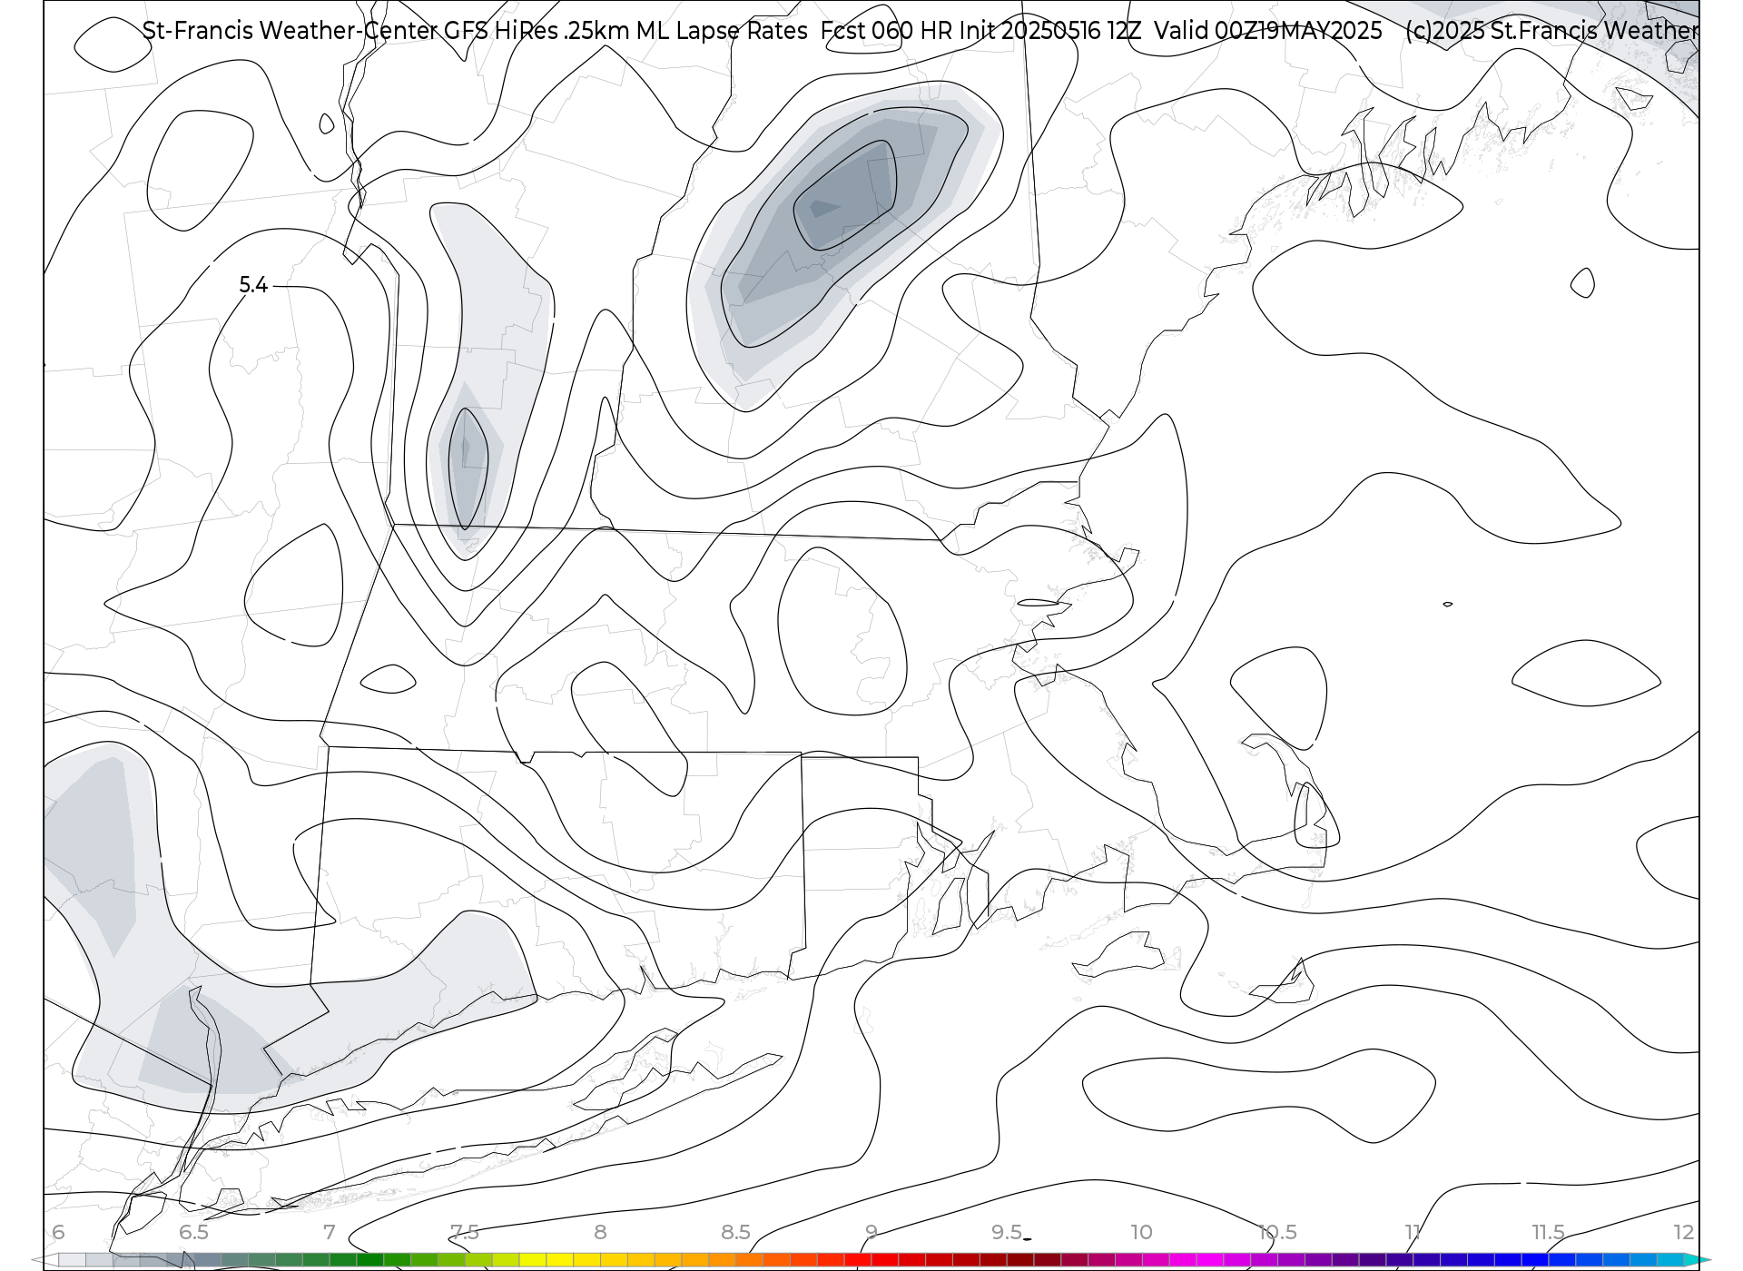Click the 9.5 label on the color scale
The image size is (1743, 1271).
1007,1233
